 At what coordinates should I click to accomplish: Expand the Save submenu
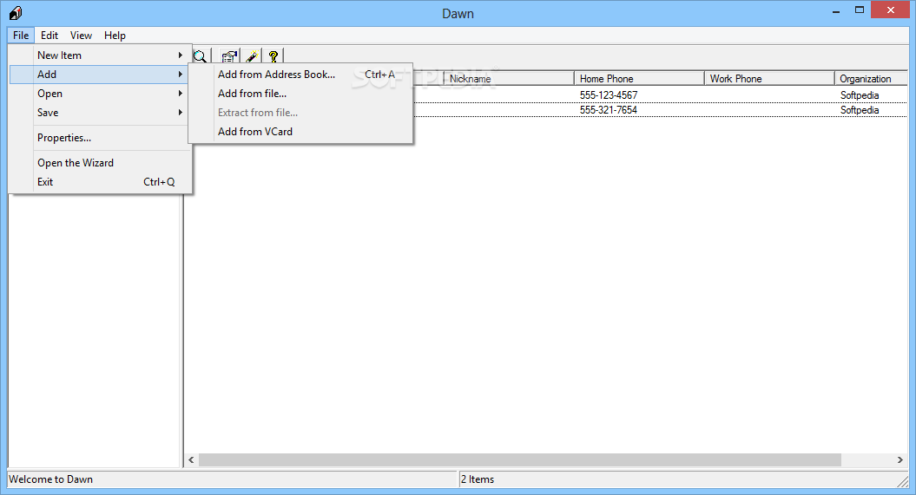click(101, 113)
